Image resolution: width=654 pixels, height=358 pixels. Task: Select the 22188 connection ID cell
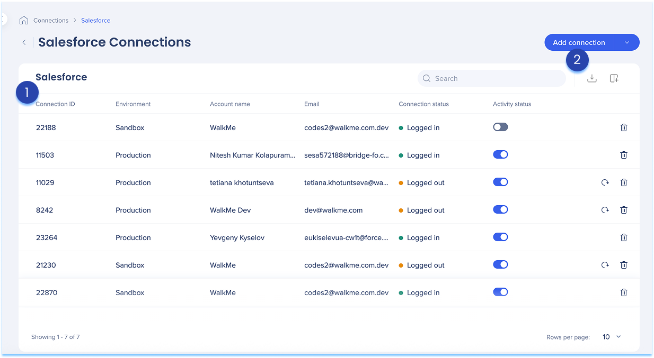(46, 127)
